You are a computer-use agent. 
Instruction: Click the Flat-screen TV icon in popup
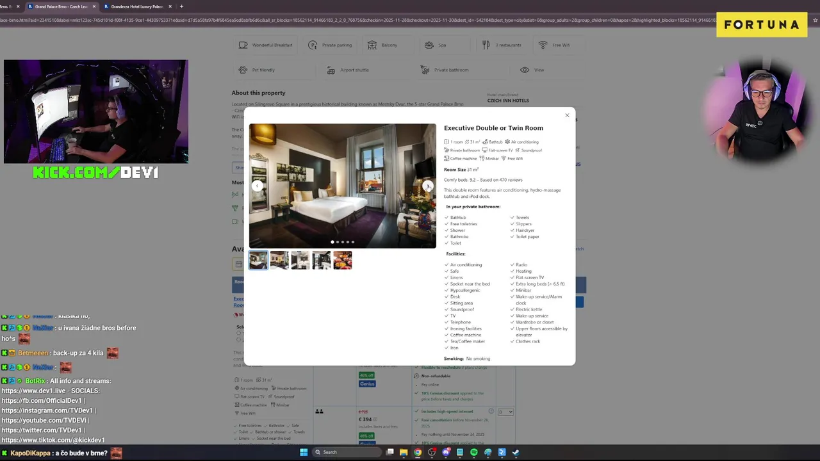pos(485,150)
